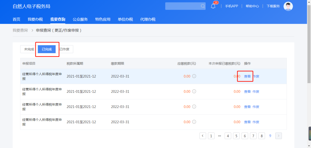The height and width of the screenshot is (148, 311).
Task: Switch to 未完成 tab
Action: pyautogui.click(x=29, y=49)
